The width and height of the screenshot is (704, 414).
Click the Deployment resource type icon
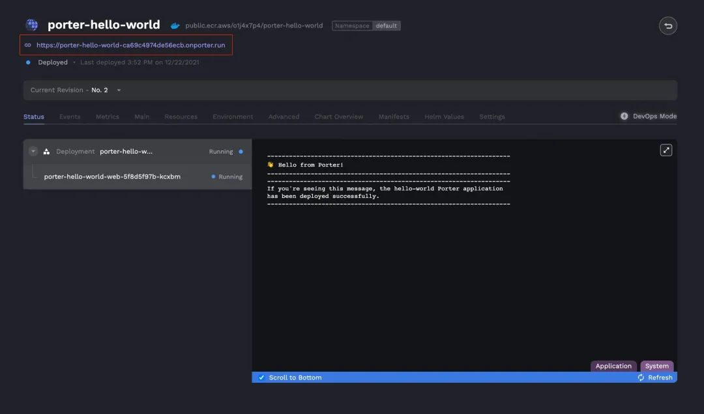click(46, 152)
